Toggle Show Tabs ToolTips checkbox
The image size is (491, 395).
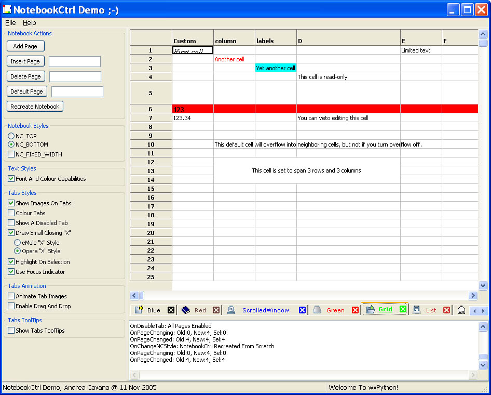coord(11,331)
